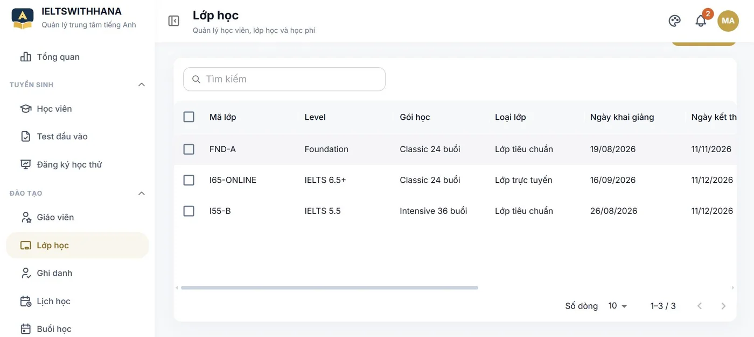Tick the checkbox for class I65-ONLINE

(x=188, y=180)
